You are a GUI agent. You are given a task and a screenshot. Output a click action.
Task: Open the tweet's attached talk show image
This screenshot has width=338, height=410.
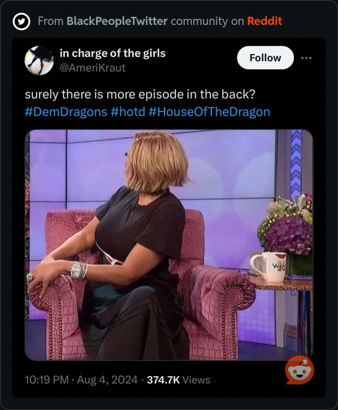169,245
